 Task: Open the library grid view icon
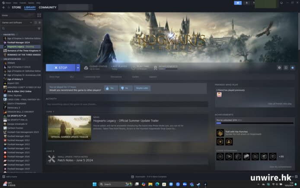(x=39, y=15)
